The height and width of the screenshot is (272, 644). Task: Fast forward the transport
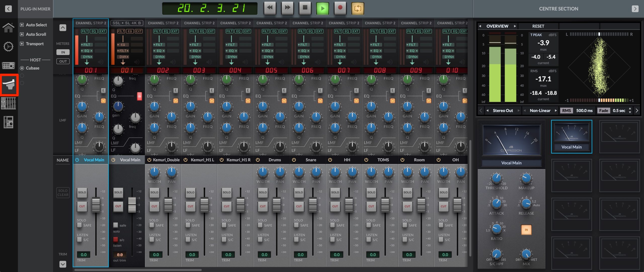tap(287, 8)
